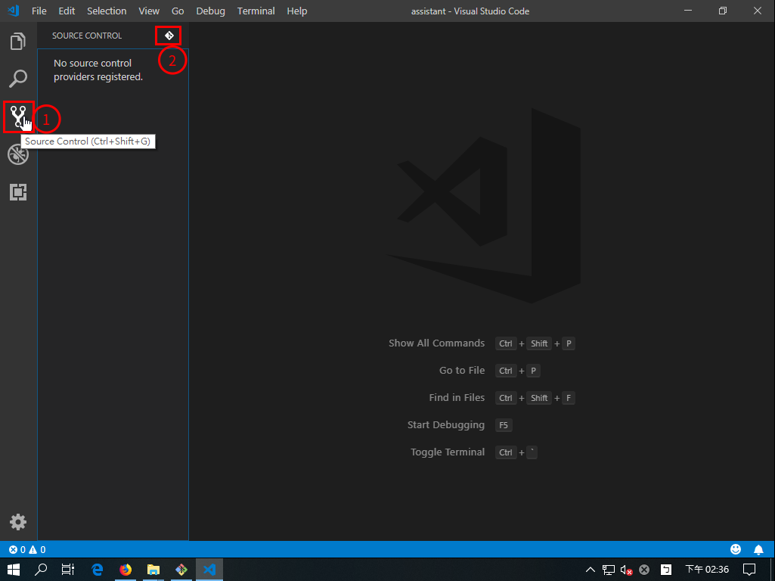
Task: Open errors and warnings problems indicator
Action: 27,550
